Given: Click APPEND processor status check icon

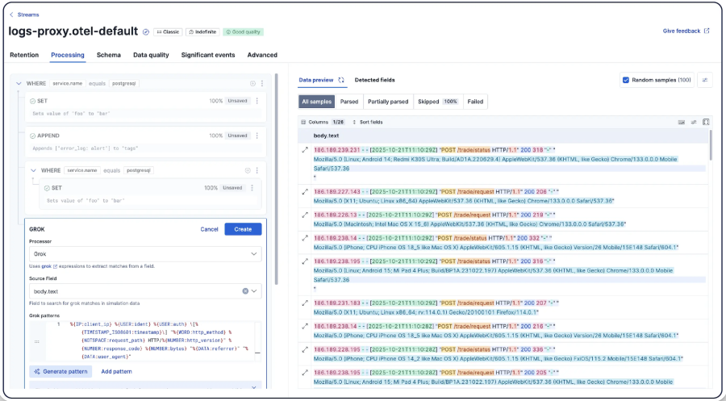Looking at the screenshot, I should (32, 136).
